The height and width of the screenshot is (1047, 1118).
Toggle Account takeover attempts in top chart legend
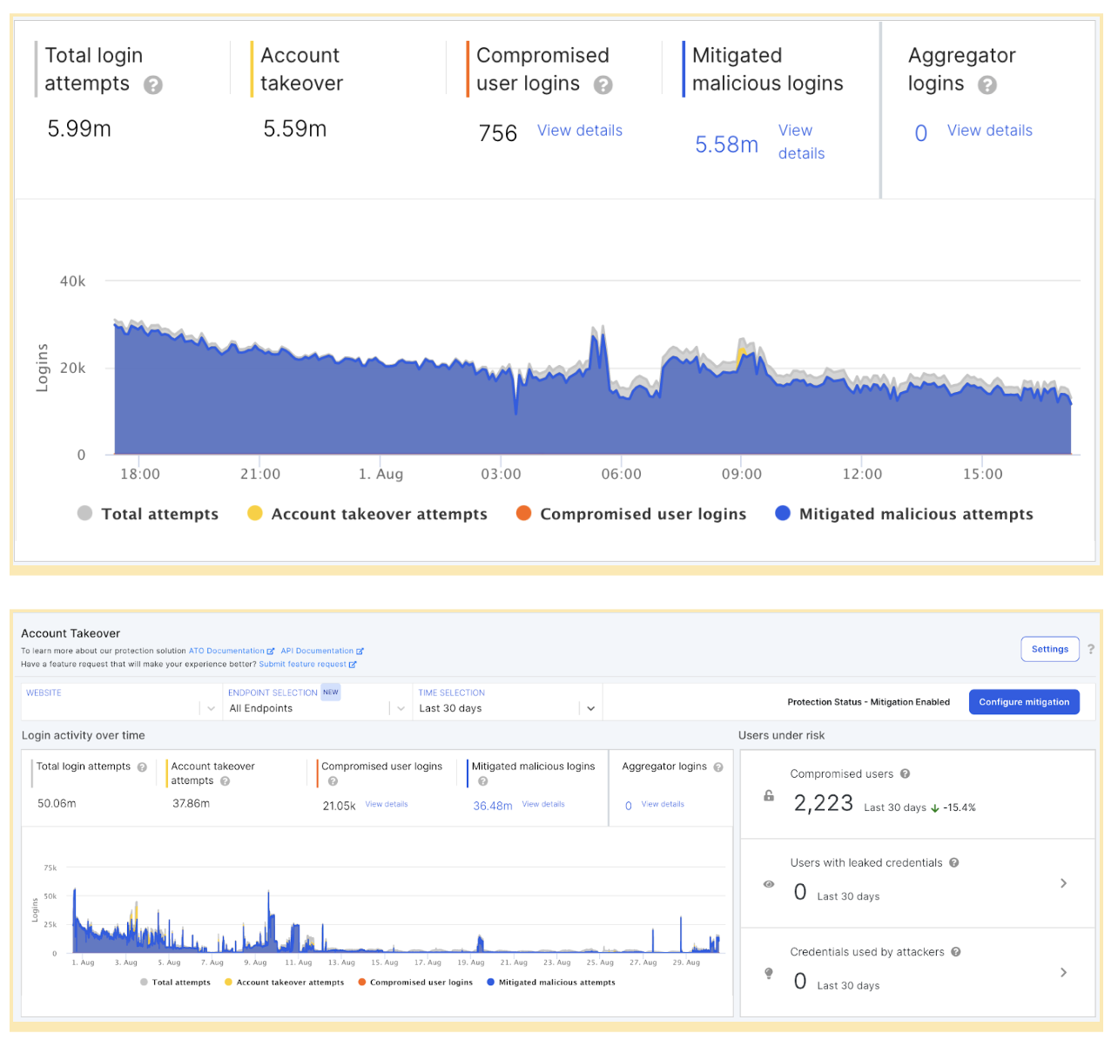coord(379,514)
